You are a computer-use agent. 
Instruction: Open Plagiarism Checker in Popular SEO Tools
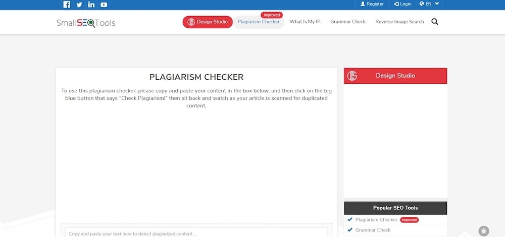376,220
